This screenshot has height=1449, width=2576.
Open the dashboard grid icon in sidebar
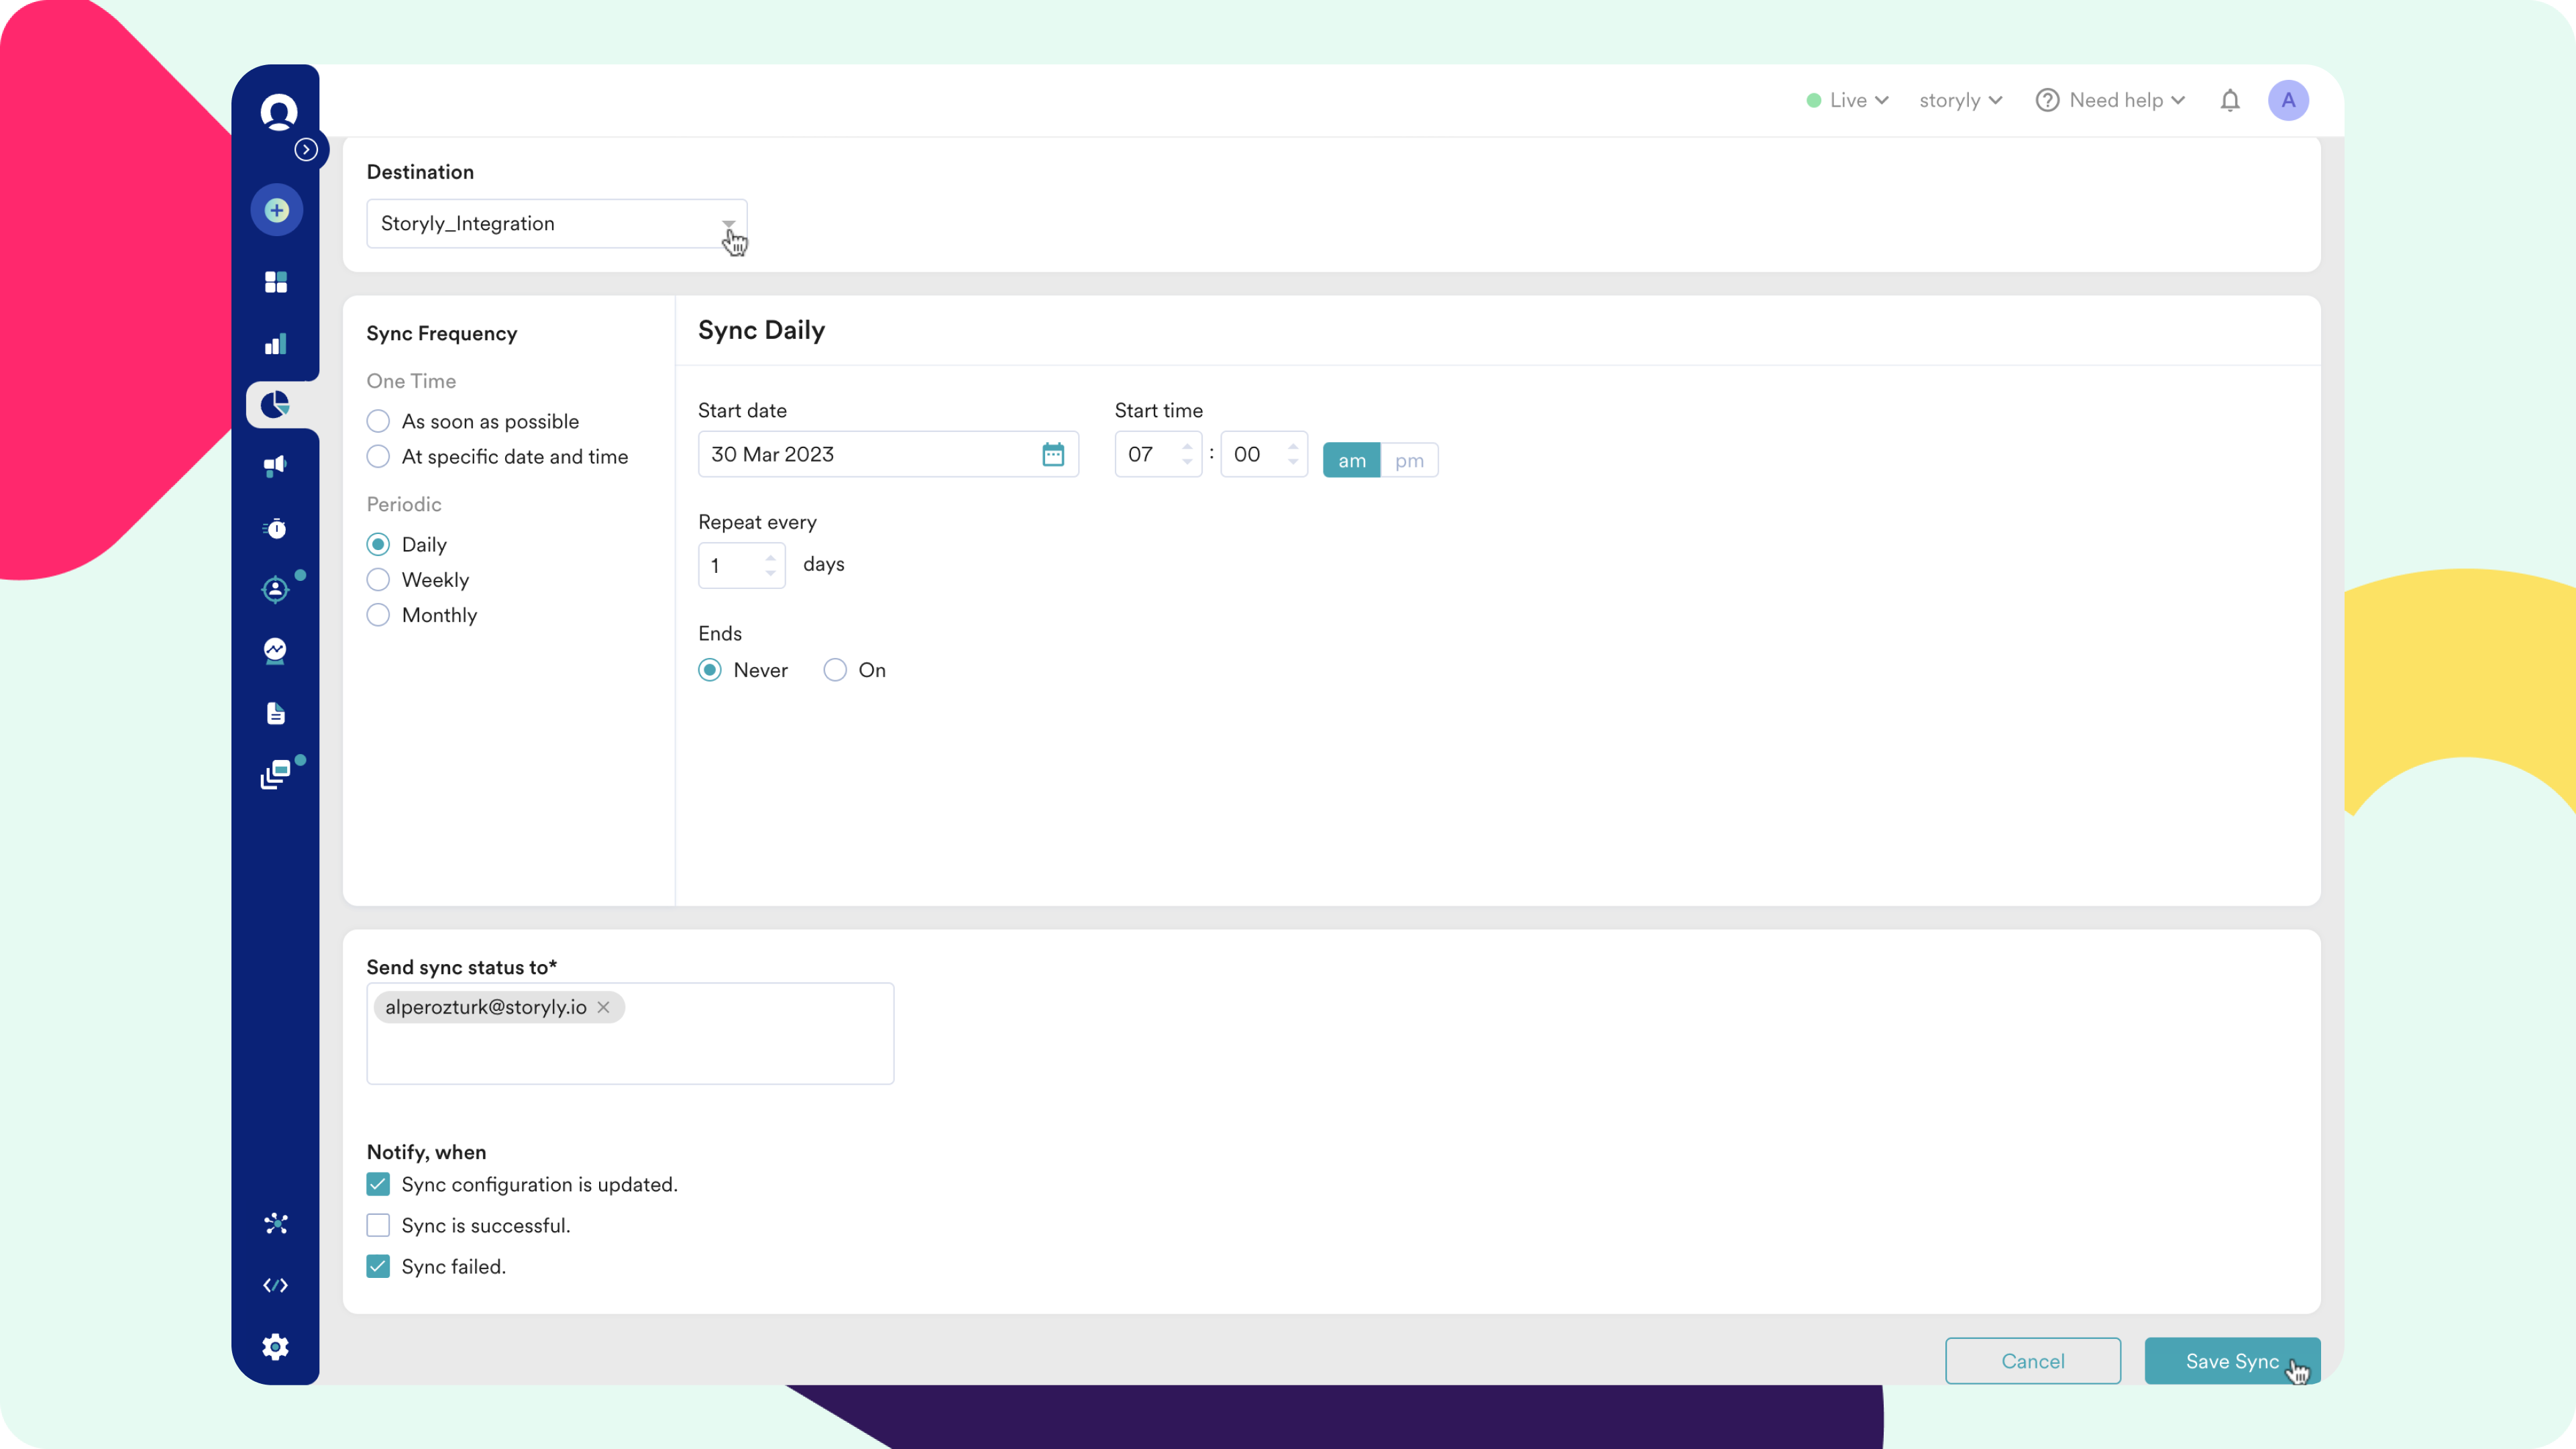276,282
